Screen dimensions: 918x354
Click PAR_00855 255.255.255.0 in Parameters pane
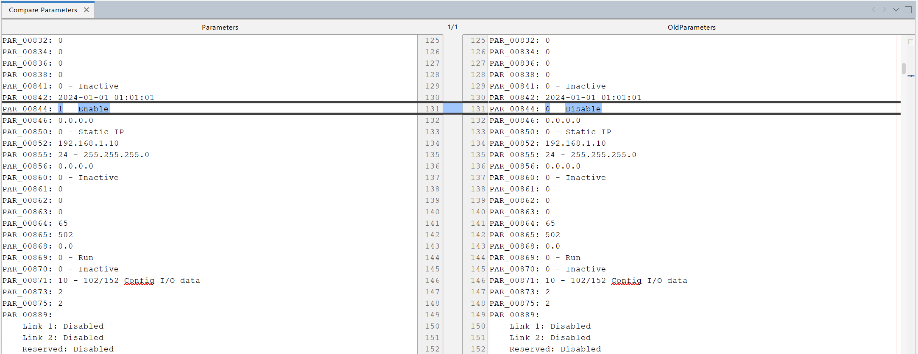76,155
